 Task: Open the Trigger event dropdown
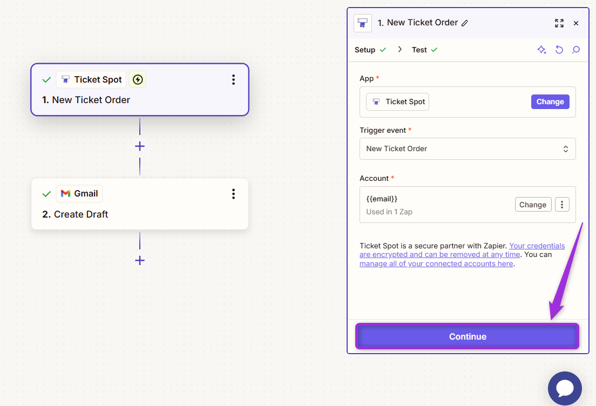[x=468, y=148]
